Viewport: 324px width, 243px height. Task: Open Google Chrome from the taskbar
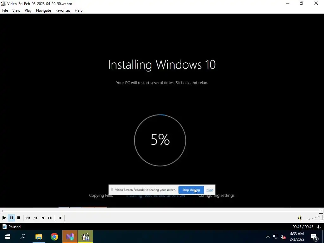coord(54,237)
